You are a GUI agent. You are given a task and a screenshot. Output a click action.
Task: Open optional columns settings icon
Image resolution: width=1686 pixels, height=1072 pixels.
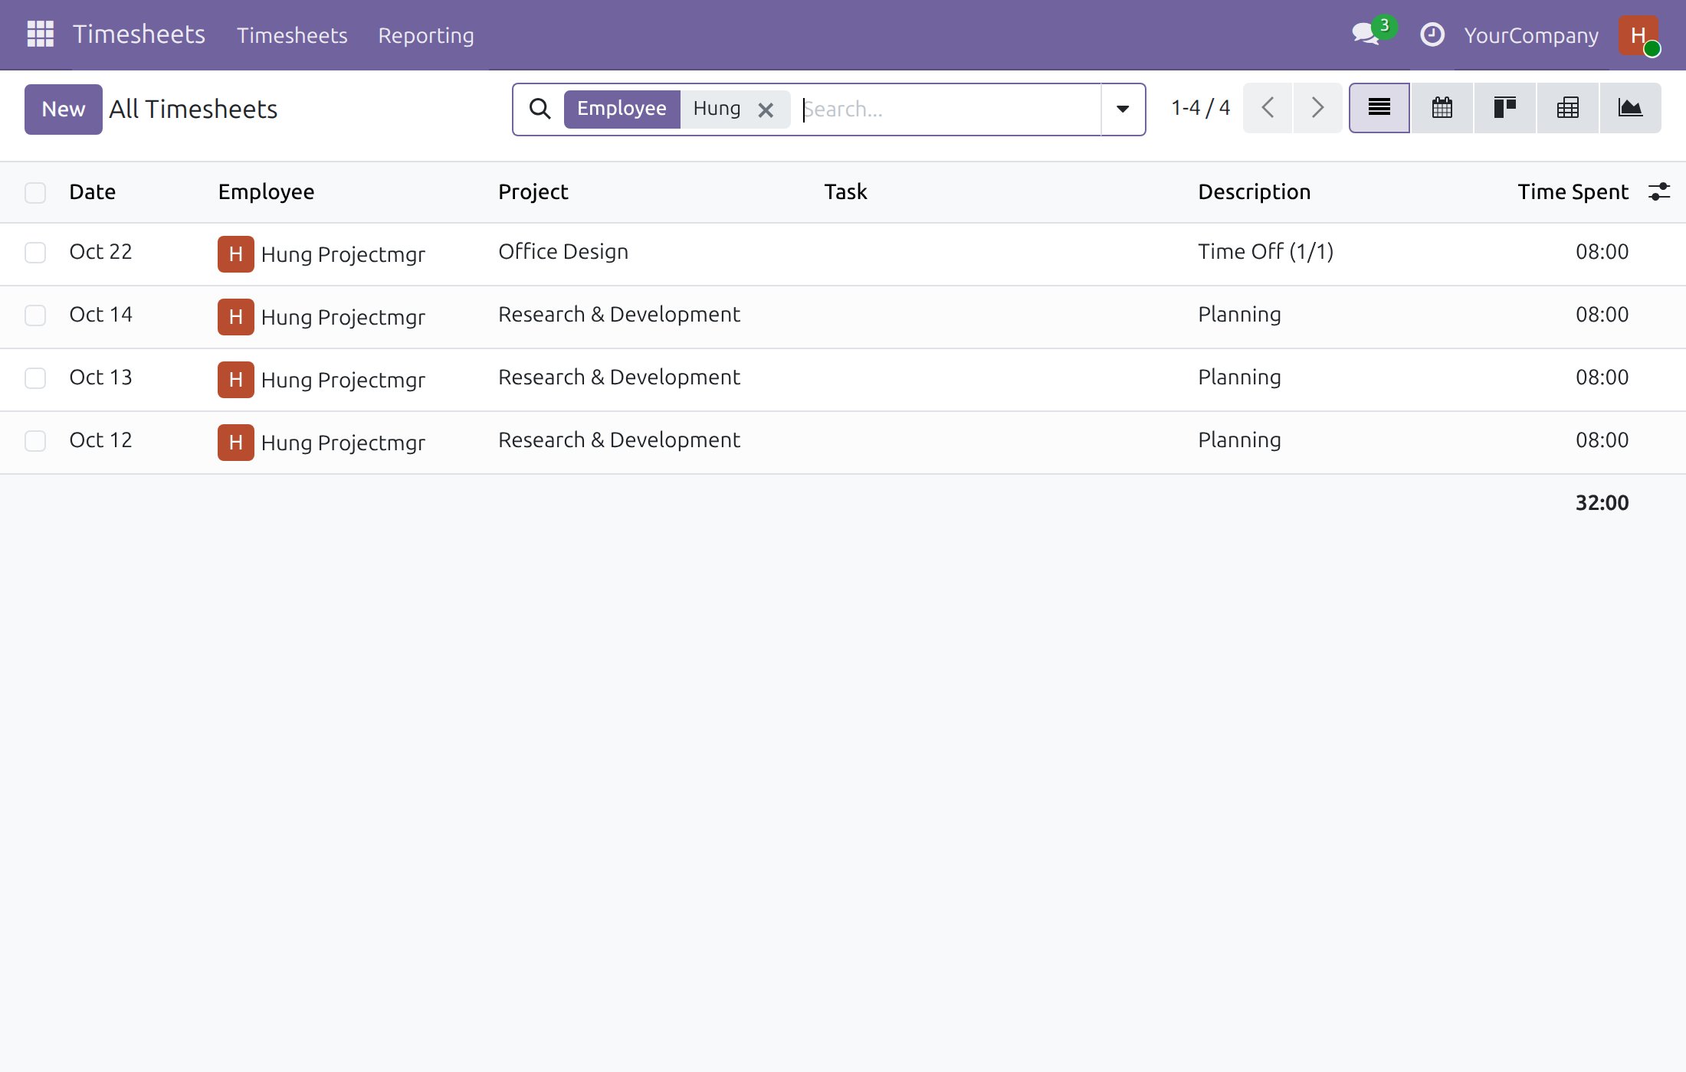tap(1658, 191)
